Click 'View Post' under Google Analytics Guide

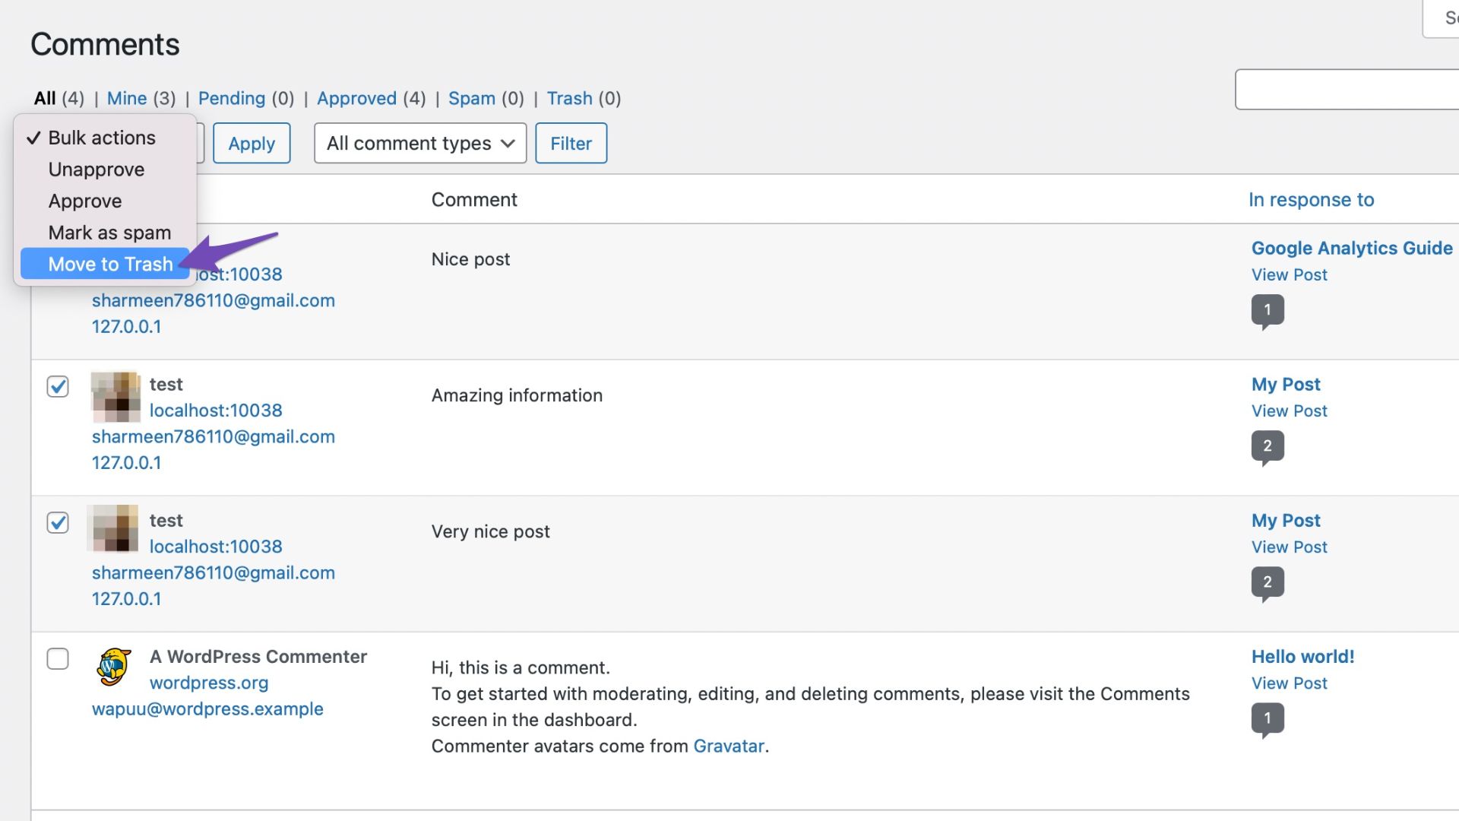[x=1288, y=274]
